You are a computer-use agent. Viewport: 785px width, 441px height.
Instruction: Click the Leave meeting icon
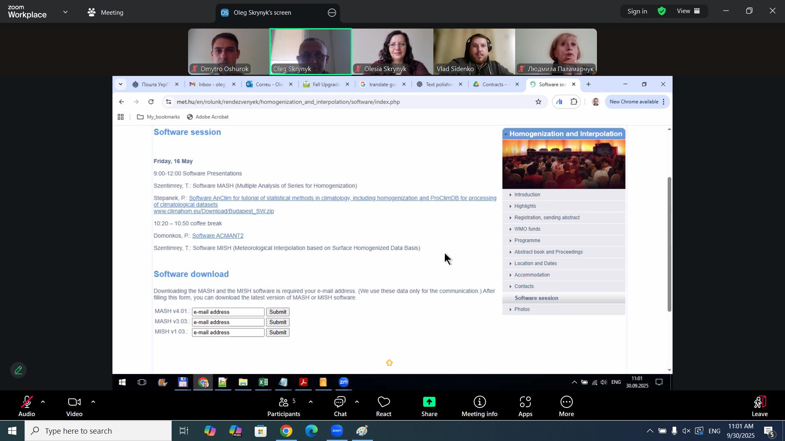click(x=759, y=406)
